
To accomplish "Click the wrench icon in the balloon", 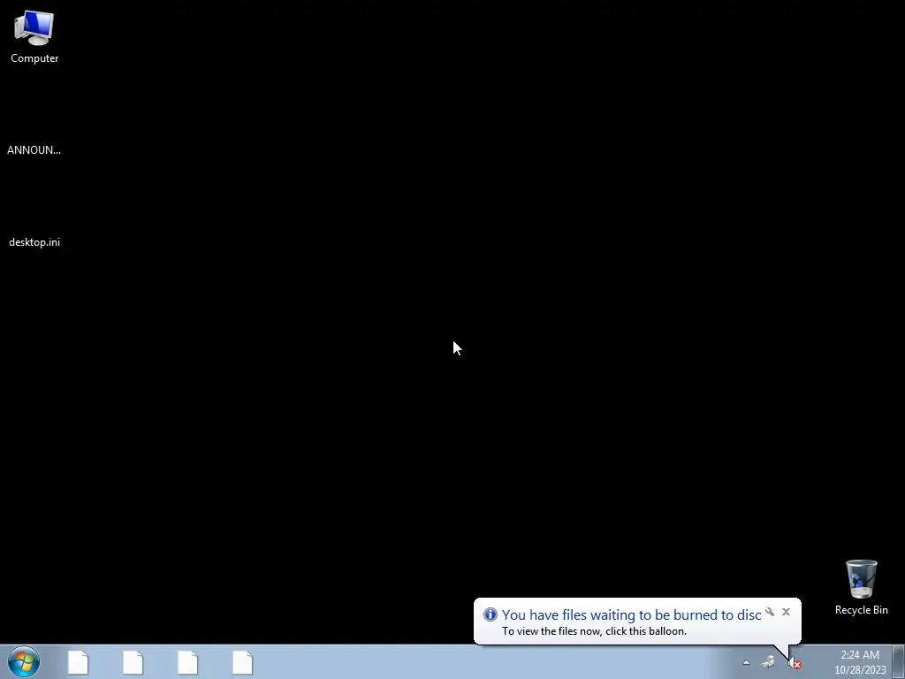I will pyautogui.click(x=770, y=612).
